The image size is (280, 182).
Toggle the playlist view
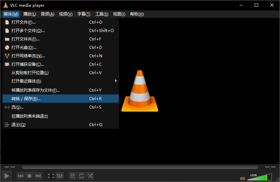tap(73, 176)
